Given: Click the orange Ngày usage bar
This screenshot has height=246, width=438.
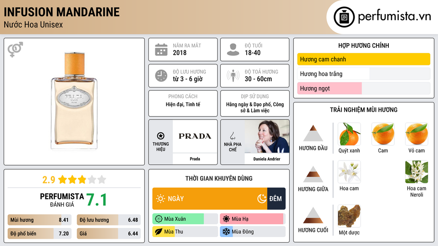Looking at the screenshot, I should click(x=210, y=199).
